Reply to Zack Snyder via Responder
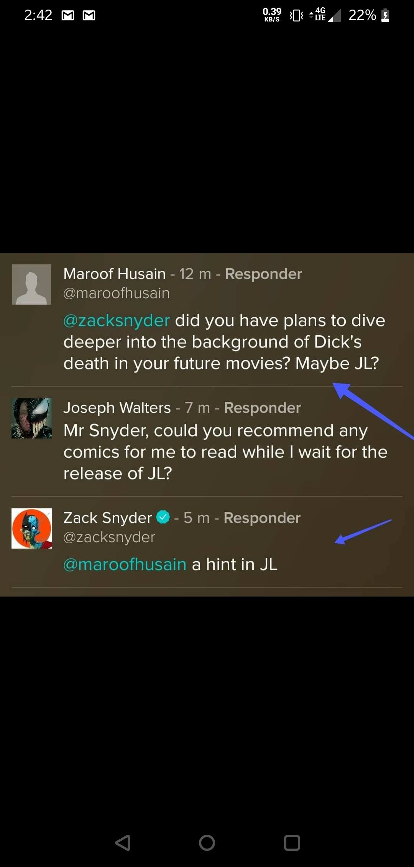Screen dimensions: 414x867 (262, 518)
